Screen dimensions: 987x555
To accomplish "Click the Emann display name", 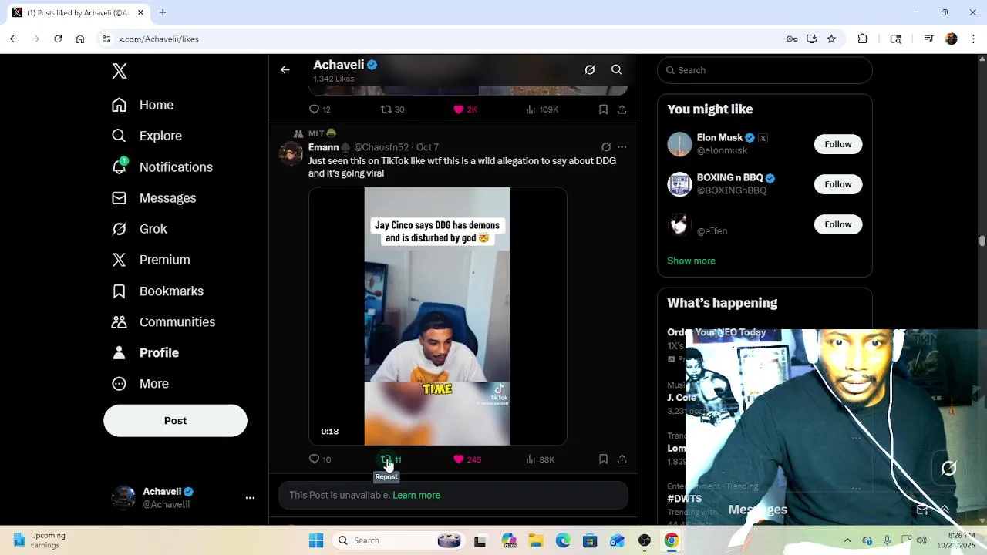I will pyautogui.click(x=324, y=147).
